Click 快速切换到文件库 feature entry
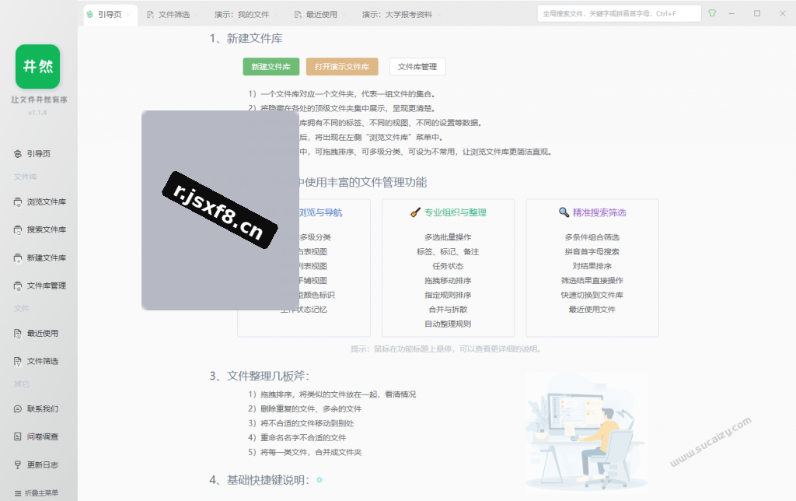 point(592,295)
